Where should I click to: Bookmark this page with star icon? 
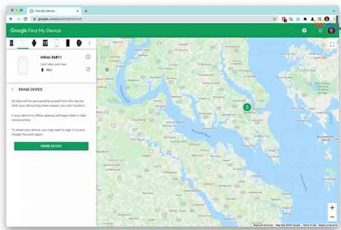275,19
